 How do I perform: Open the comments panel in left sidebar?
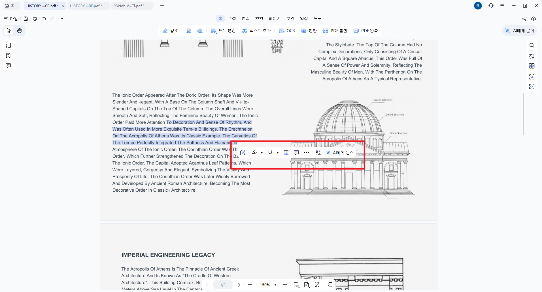[x=8, y=66]
